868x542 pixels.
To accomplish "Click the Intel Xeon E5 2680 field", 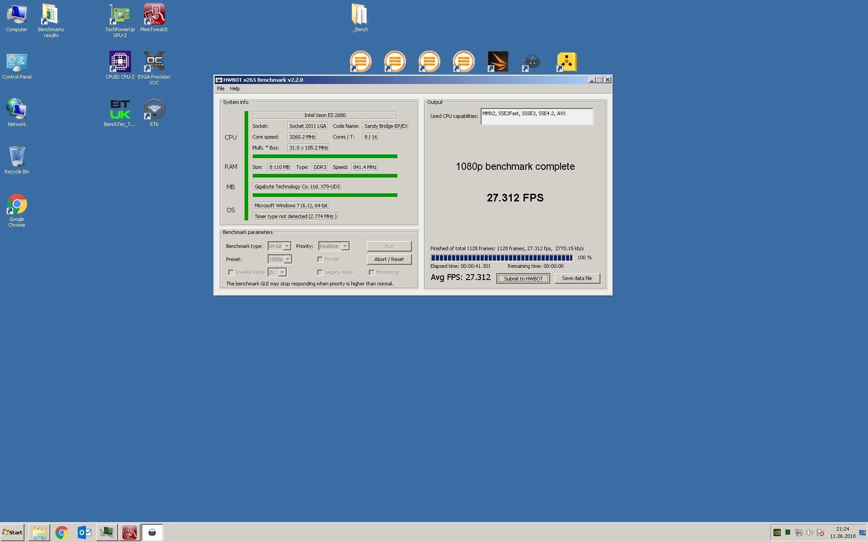I will pyautogui.click(x=325, y=115).
